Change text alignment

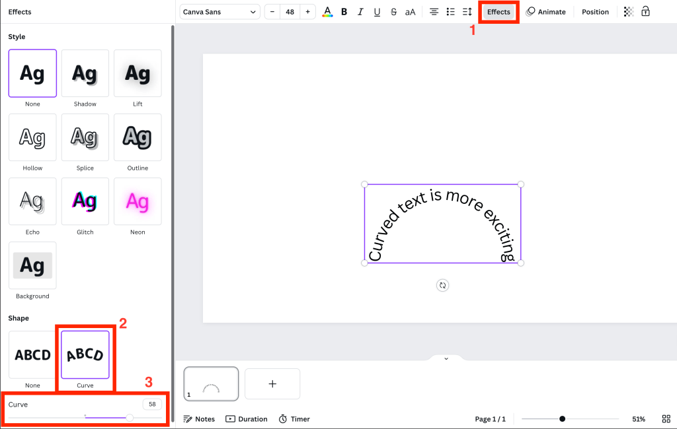[x=434, y=12]
